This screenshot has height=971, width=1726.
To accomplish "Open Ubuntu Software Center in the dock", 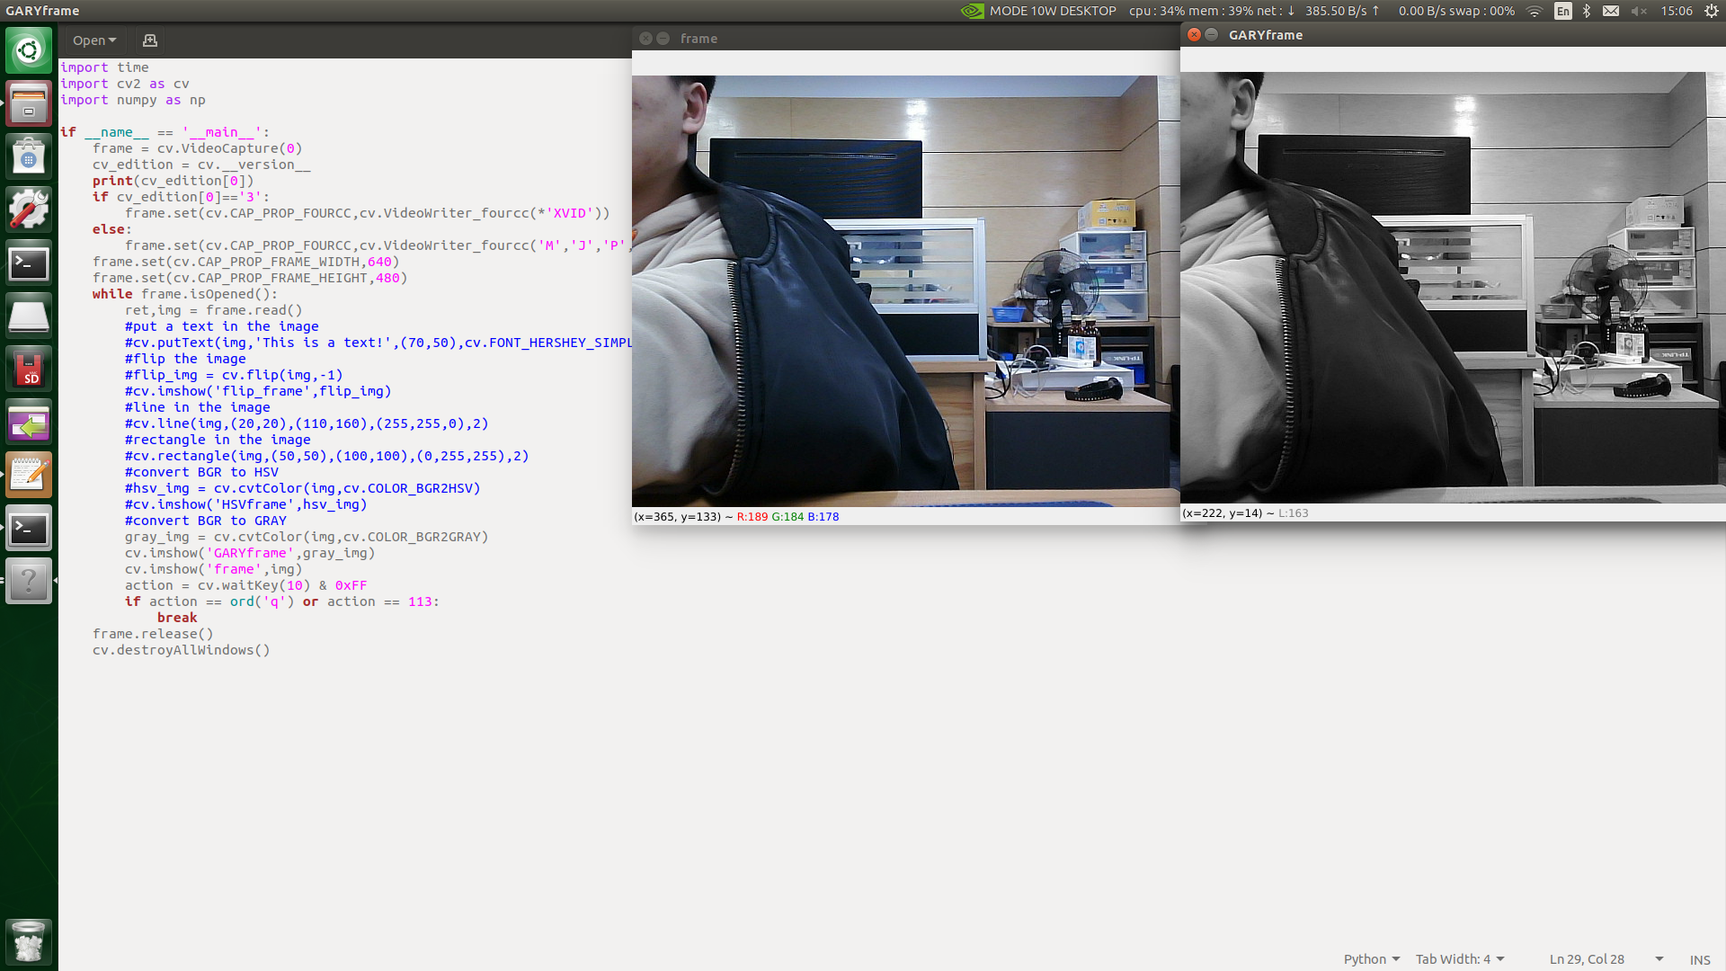I will pos(29,156).
